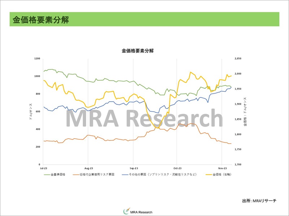Click the 400 left axis value
Image resolution: width=289 pixels, height=216 pixels.
(38, 129)
